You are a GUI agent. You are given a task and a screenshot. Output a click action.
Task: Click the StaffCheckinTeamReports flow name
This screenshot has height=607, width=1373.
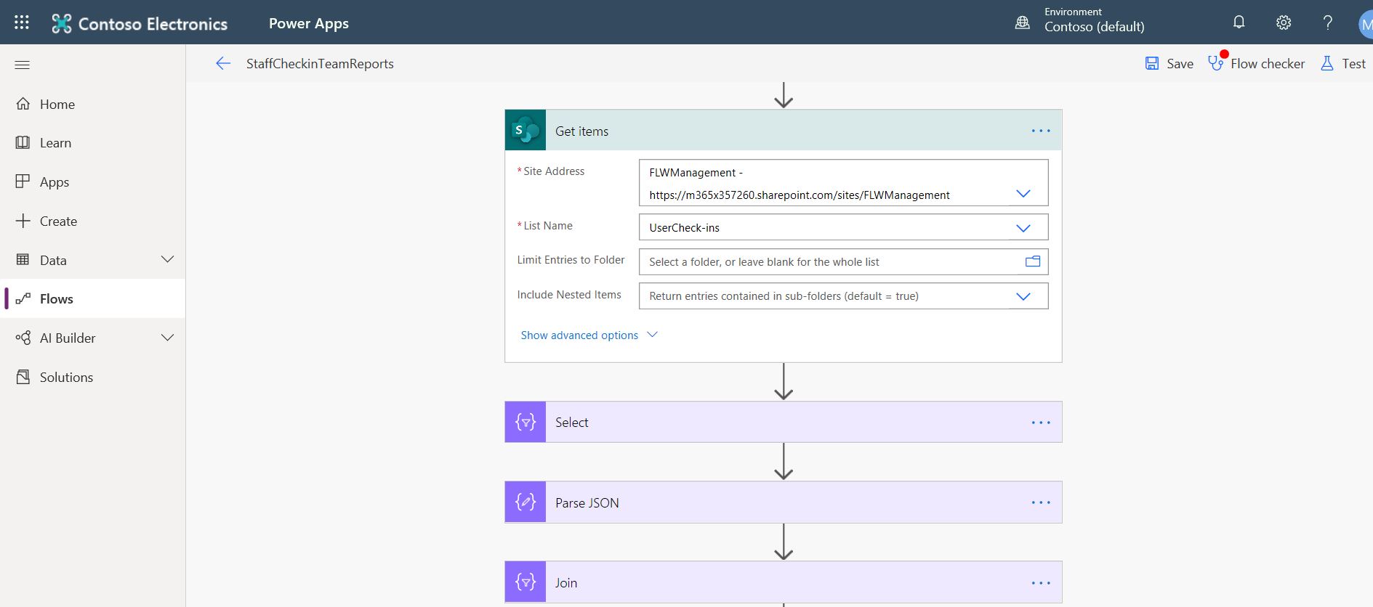tap(320, 64)
